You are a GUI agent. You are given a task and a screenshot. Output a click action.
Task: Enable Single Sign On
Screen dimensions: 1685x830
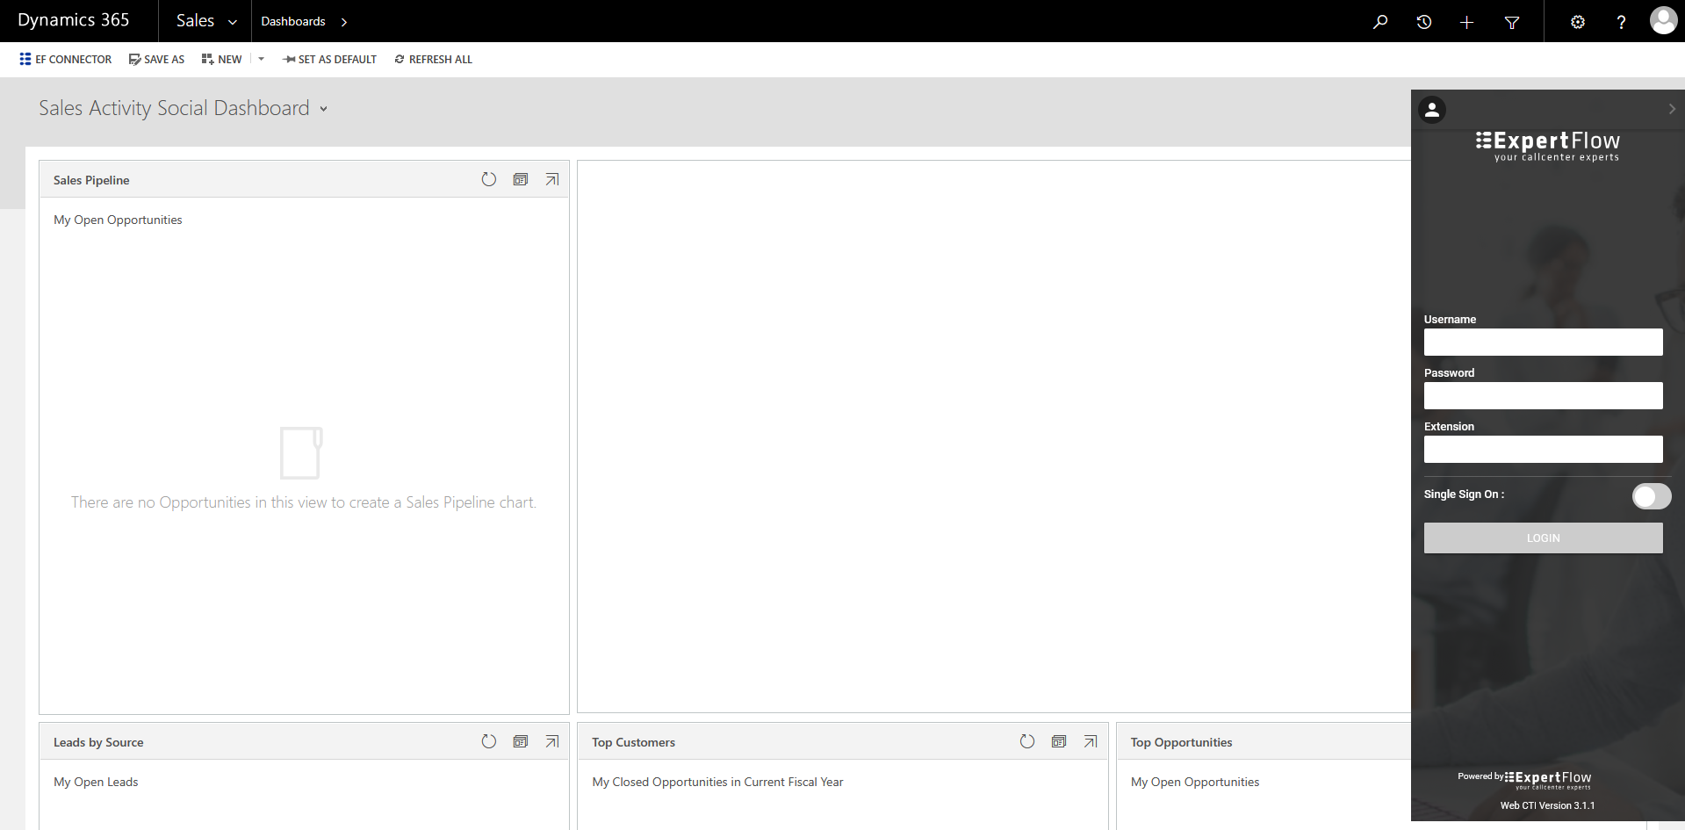click(1652, 496)
